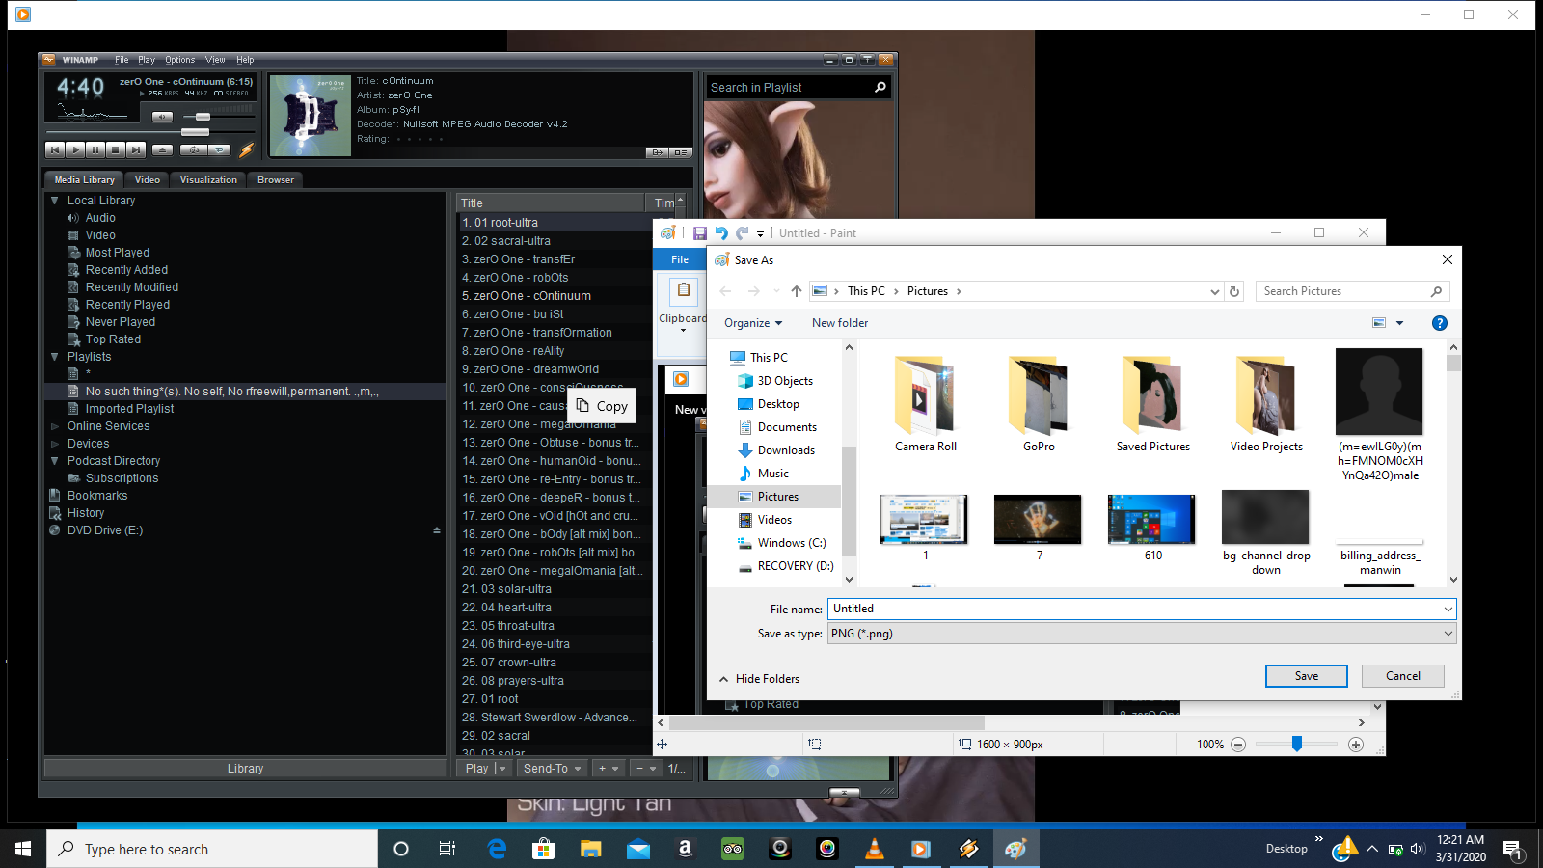Click the Save button
This screenshot has width=1543, height=868.
pos(1307,676)
